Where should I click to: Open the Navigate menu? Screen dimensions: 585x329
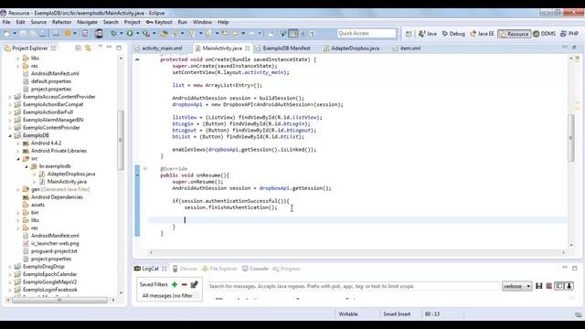coord(87,22)
